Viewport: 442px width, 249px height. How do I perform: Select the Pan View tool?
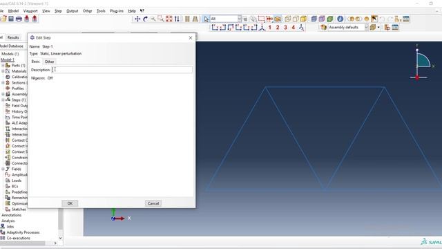(137, 19)
